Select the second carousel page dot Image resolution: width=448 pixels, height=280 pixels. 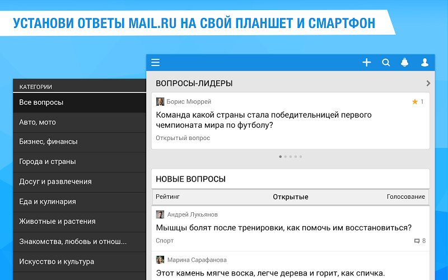[x=285, y=157]
